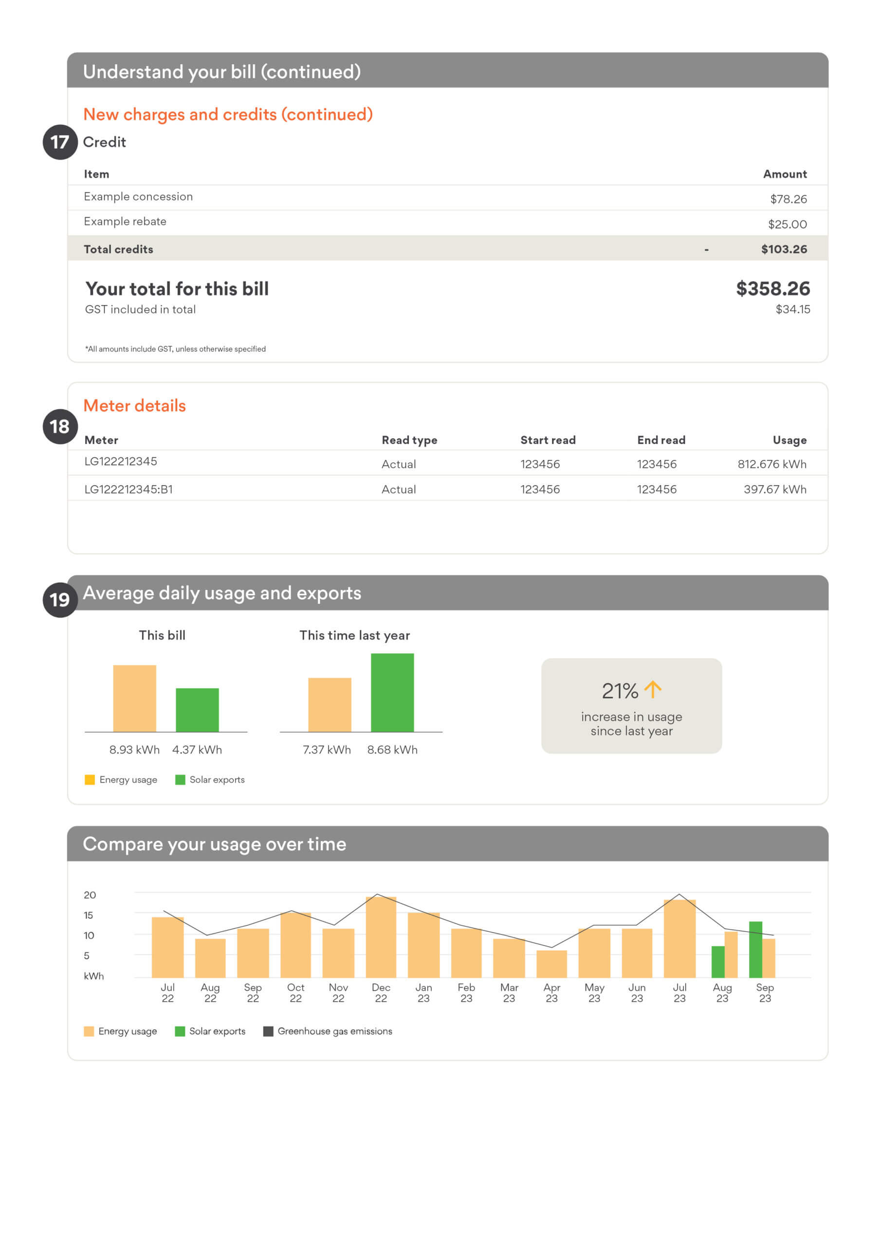The height and width of the screenshot is (1246, 881).
Task: Click the 8.68 kWh solar bar last year
Action: coord(392,693)
